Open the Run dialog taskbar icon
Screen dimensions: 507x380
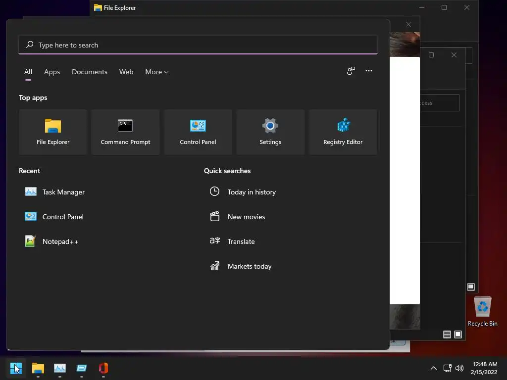click(x=82, y=368)
